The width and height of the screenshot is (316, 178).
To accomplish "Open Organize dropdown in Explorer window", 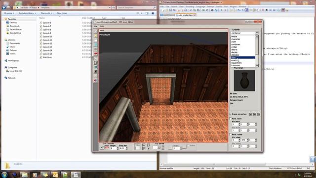I will [x=9, y=13].
